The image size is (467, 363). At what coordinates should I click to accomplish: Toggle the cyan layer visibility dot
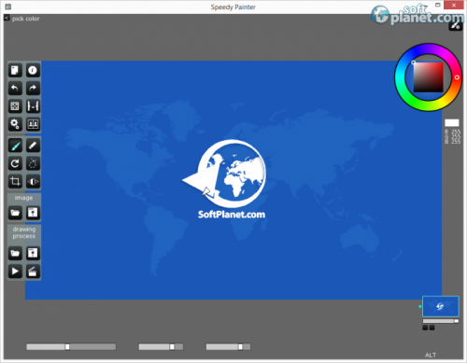pyautogui.click(x=419, y=306)
